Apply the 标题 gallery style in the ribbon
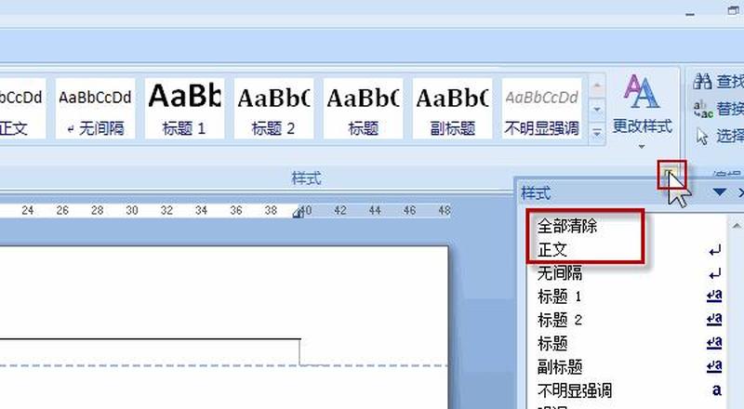The height and width of the screenshot is (409, 744). point(363,109)
